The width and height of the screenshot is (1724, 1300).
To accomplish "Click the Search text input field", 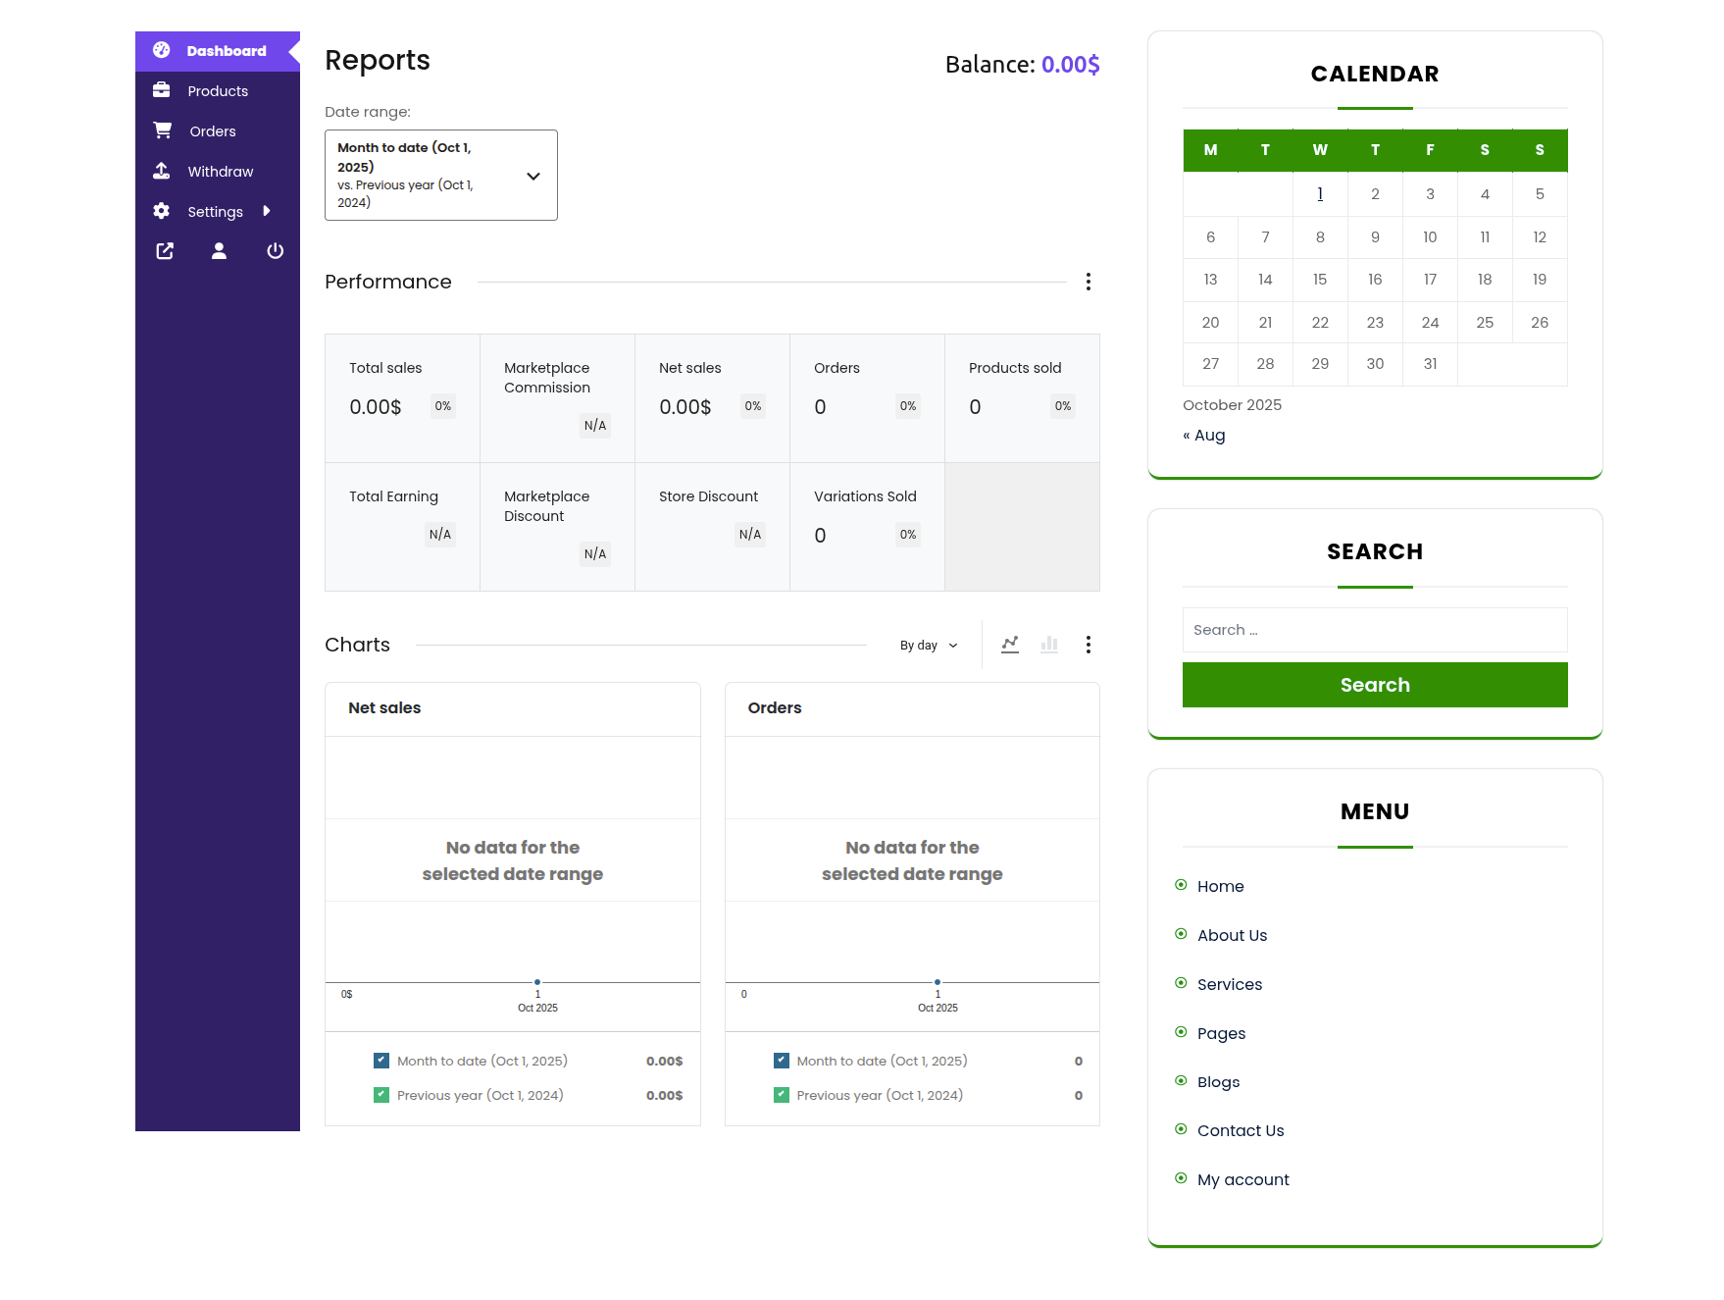I will coord(1374,630).
